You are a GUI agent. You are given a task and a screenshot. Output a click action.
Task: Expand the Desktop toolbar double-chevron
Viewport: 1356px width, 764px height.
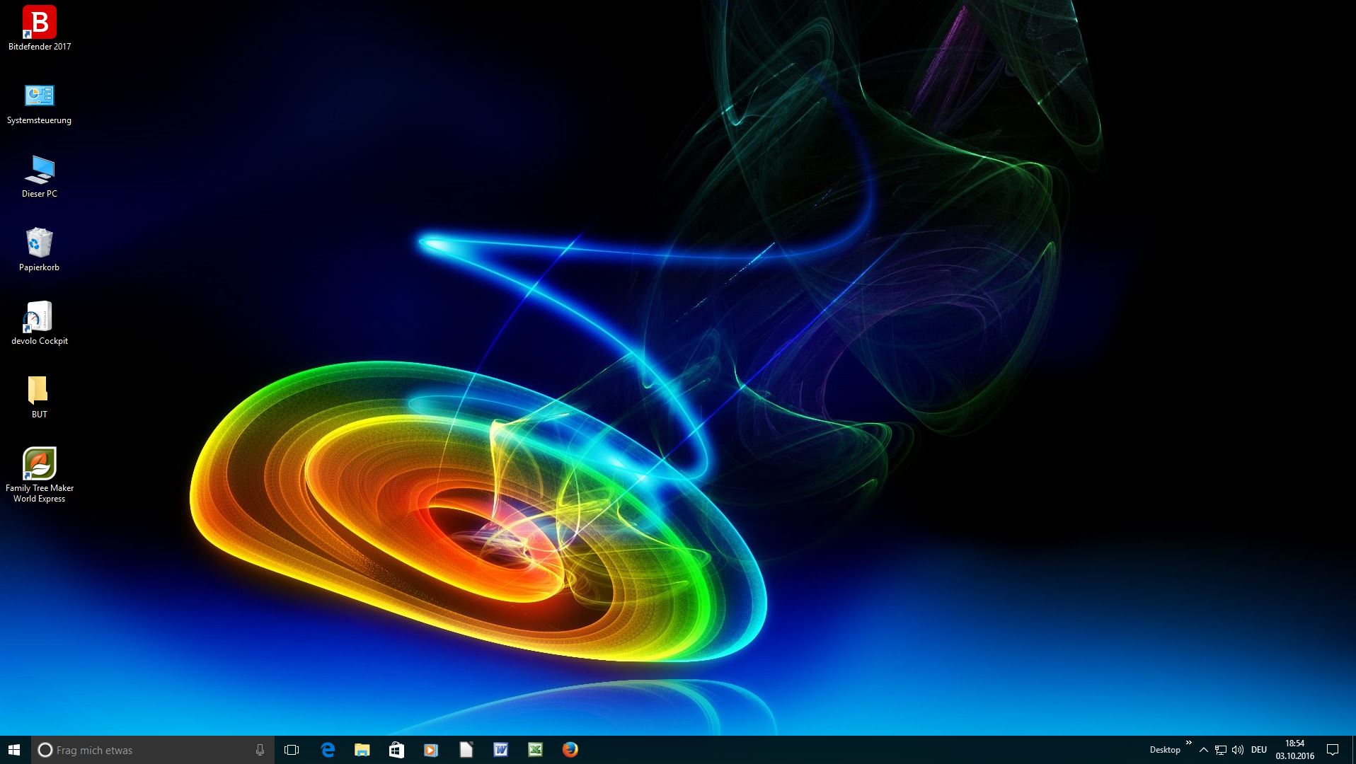(1189, 743)
